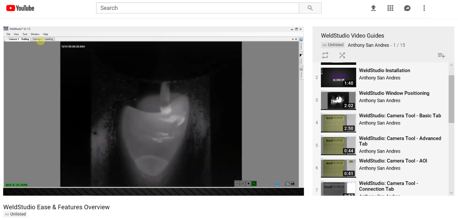The width and height of the screenshot is (458, 221).
Task: Click the 1215 00:00:25.904 timestamp overlay
Action: click(x=73, y=47)
